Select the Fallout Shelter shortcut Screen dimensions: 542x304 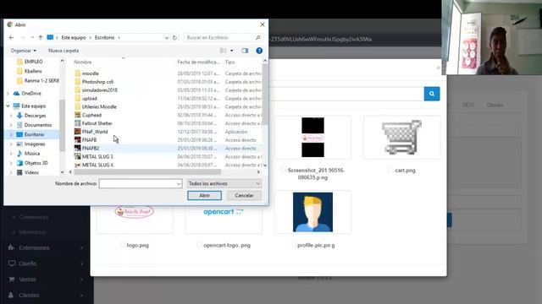pyautogui.click(x=97, y=123)
